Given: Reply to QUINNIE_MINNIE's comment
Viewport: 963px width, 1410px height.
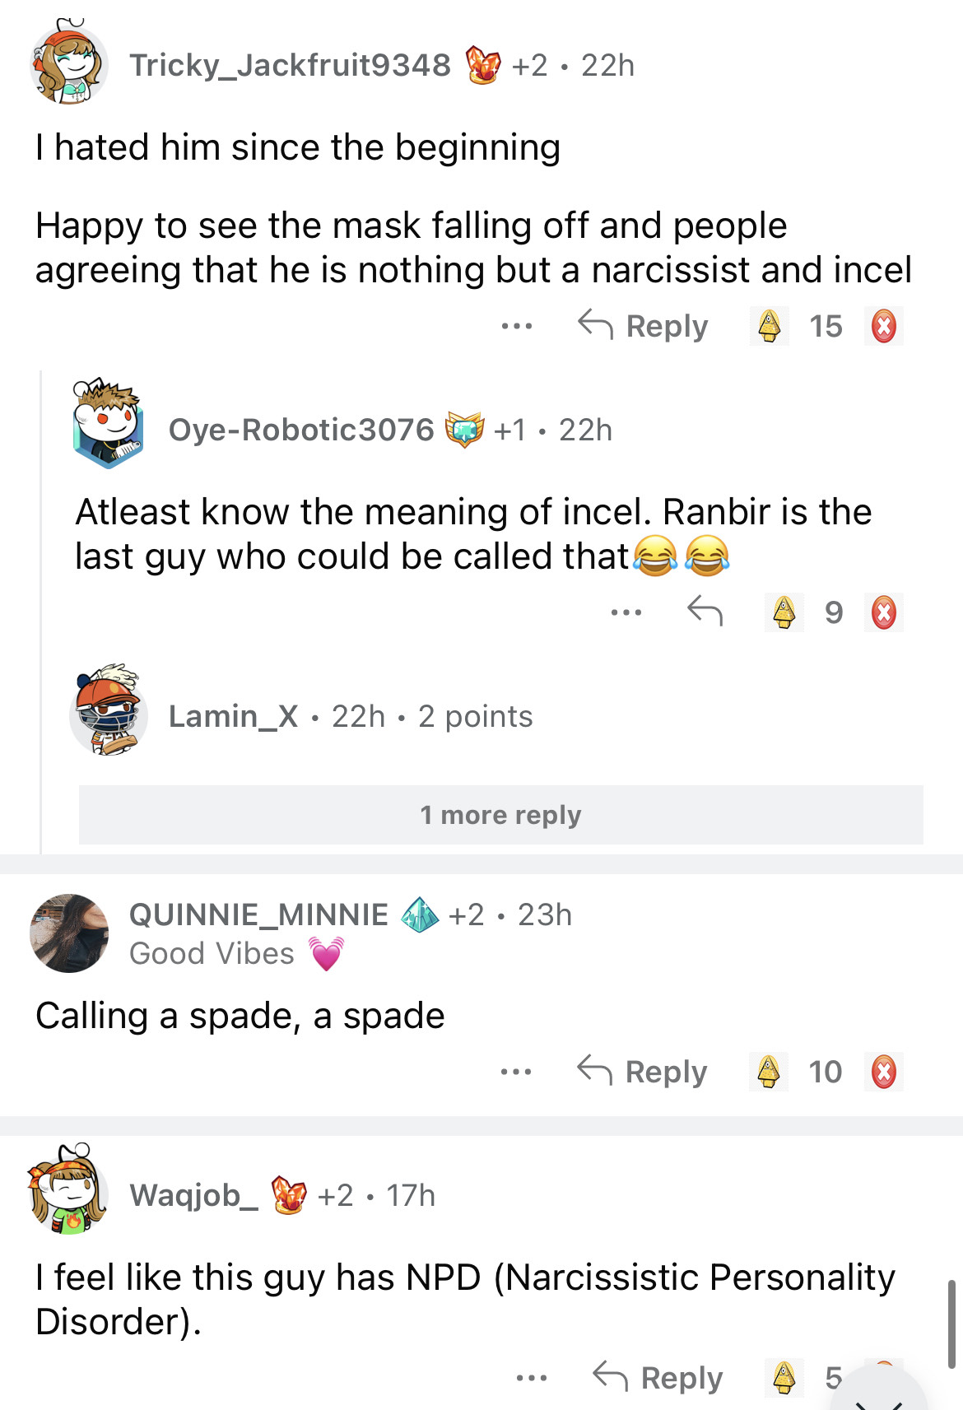Looking at the screenshot, I should 642,1072.
